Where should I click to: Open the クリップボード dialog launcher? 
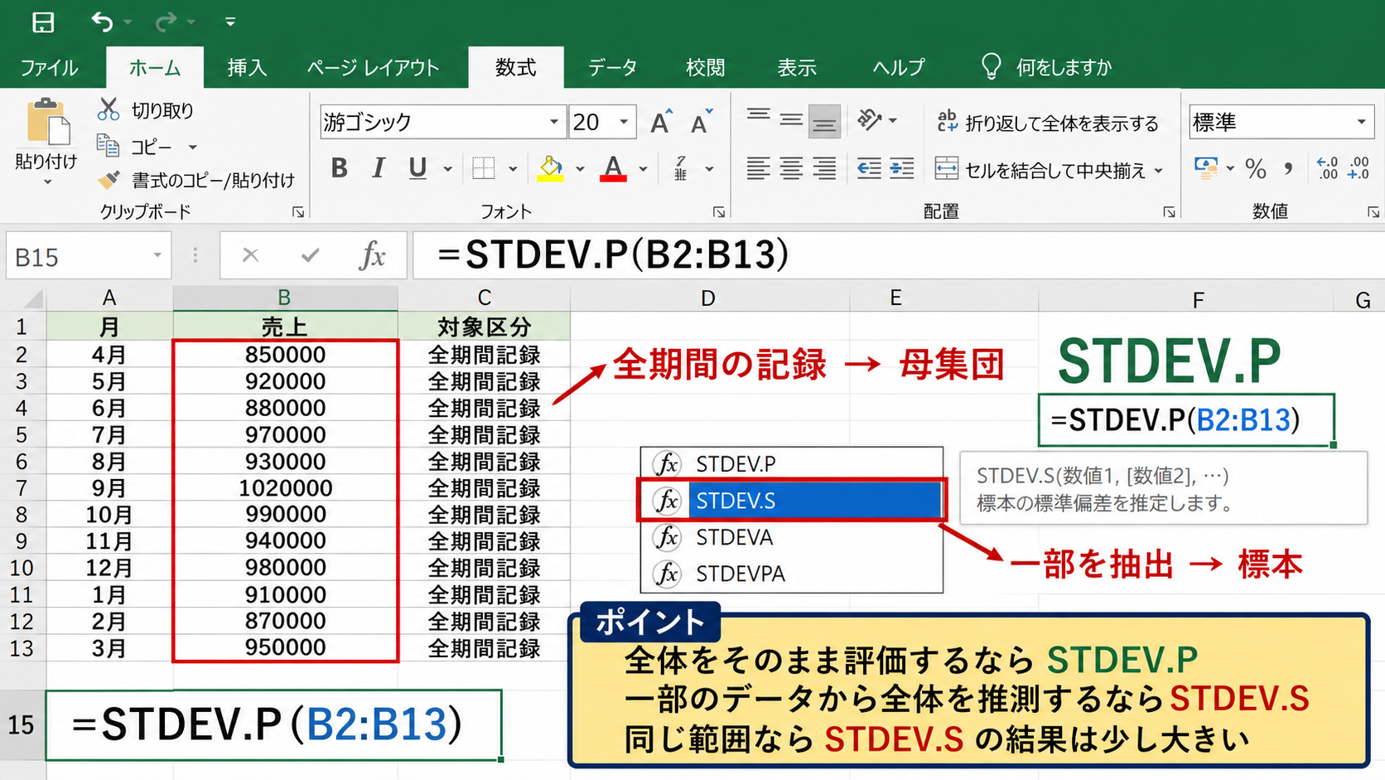[x=298, y=213]
